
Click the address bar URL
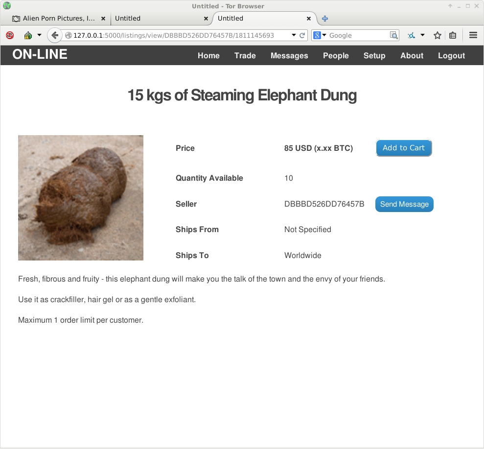(173, 35)
